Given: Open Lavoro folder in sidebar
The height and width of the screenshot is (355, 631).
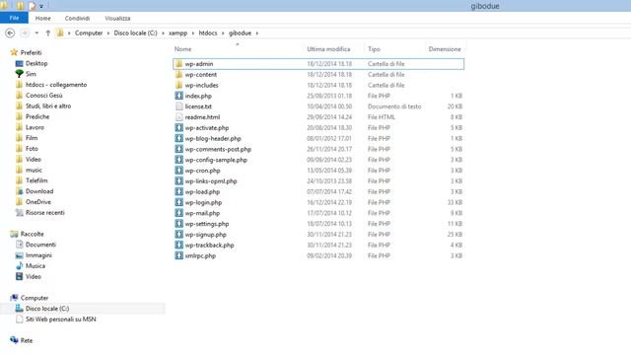Looking at the screenshot, I should (35, 127).
